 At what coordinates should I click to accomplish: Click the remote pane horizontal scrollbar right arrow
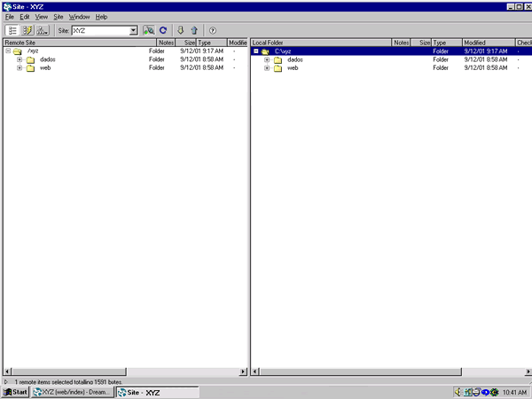tap(244, 371)
